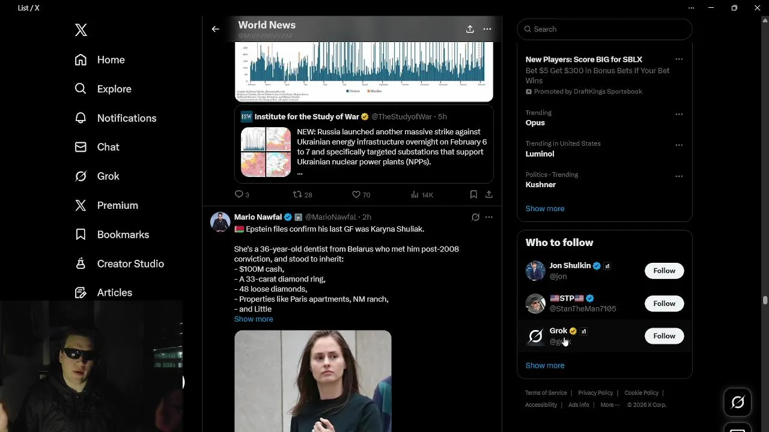Viewport: 769px width, 432px height.
Task: Share the World News list
Action: [470, 29]
